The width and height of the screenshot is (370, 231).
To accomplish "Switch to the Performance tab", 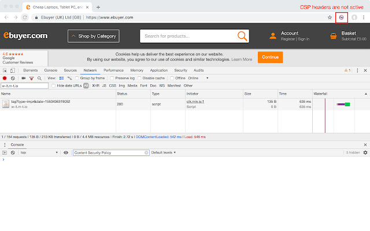I will point(113,70).
